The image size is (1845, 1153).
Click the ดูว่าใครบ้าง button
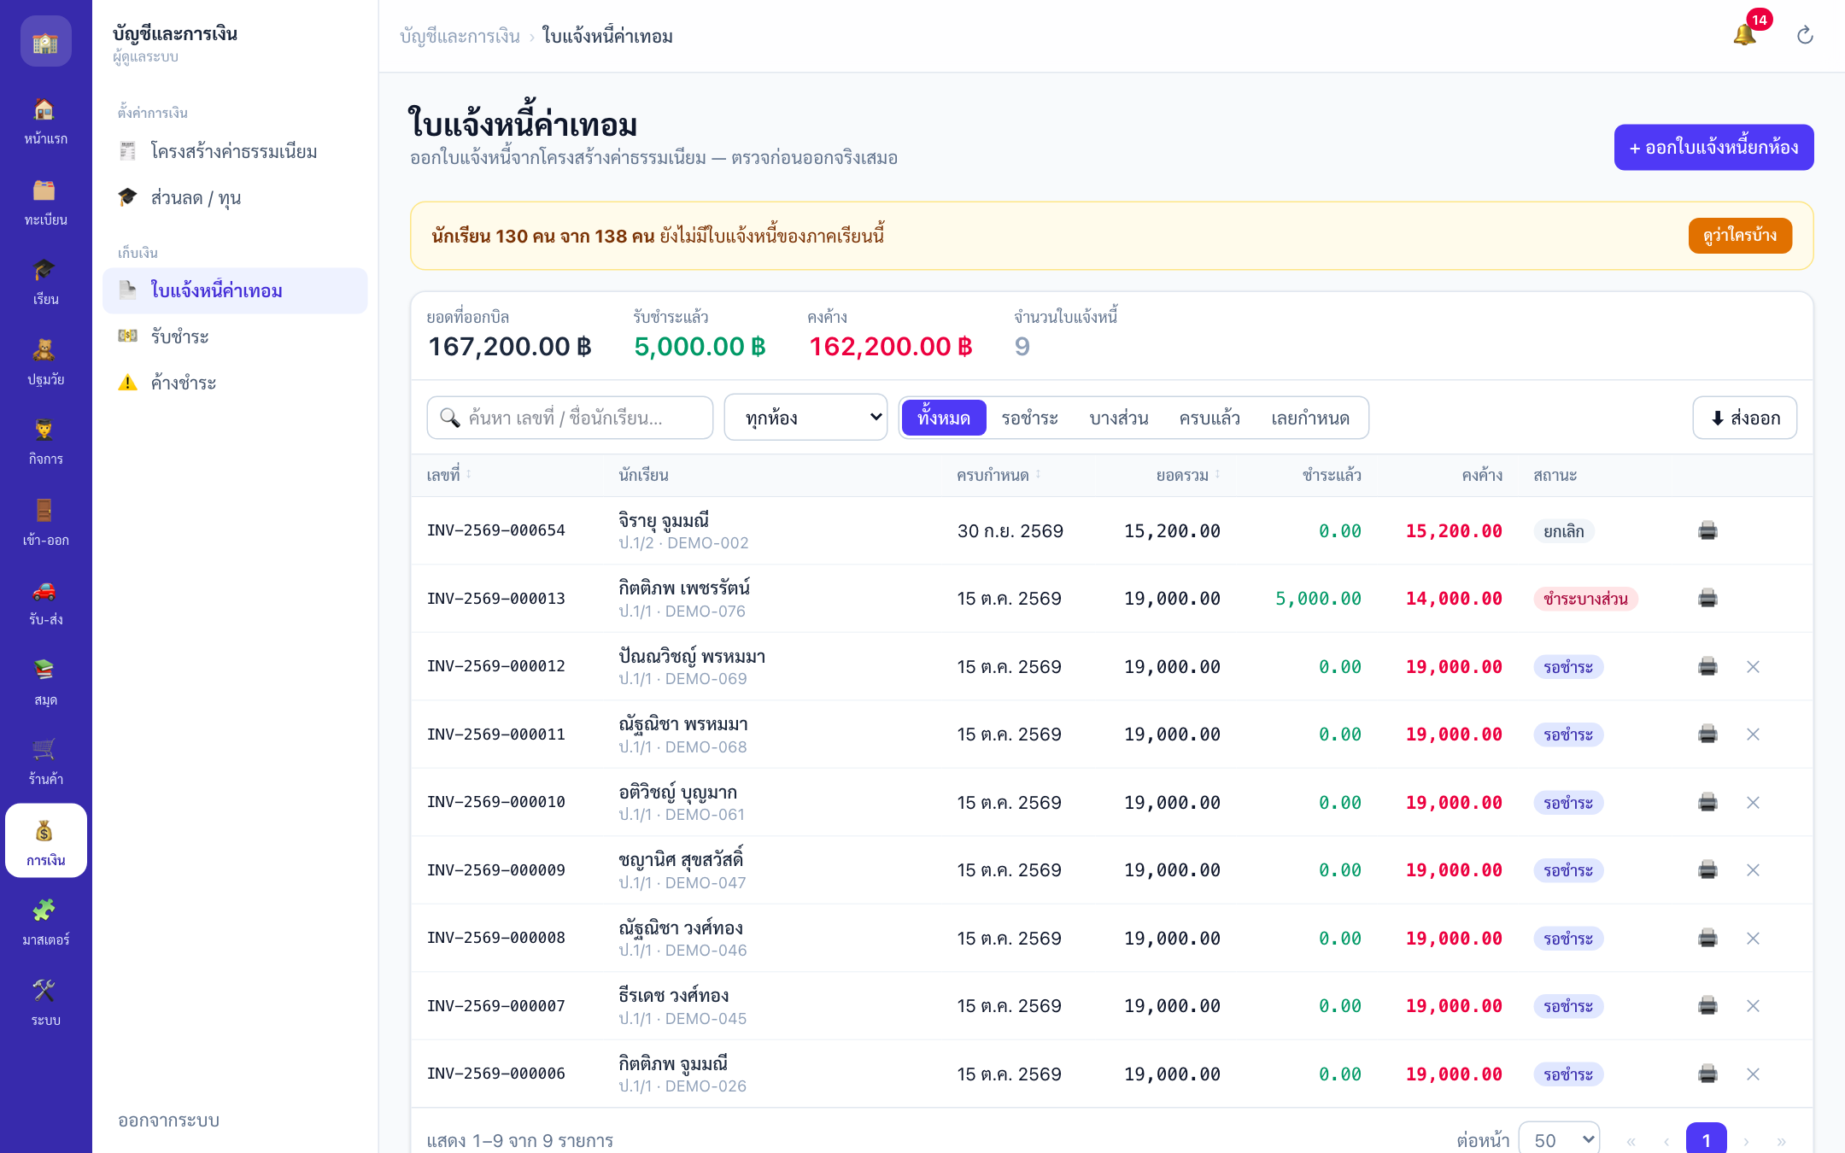point(1740,235)
